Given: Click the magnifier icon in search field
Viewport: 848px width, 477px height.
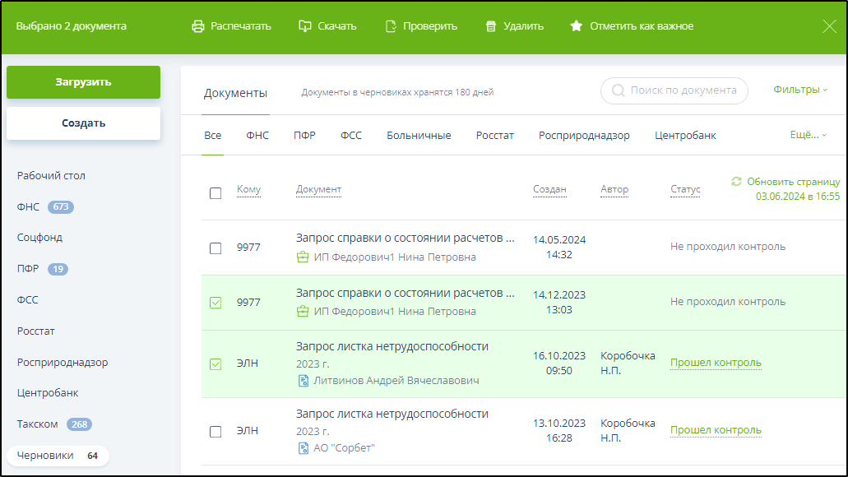Looking at the screenshot, I should [x=618, y=90].
